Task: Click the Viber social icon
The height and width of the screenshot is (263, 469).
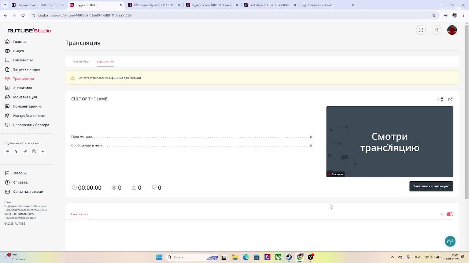Action: [34, 151]
